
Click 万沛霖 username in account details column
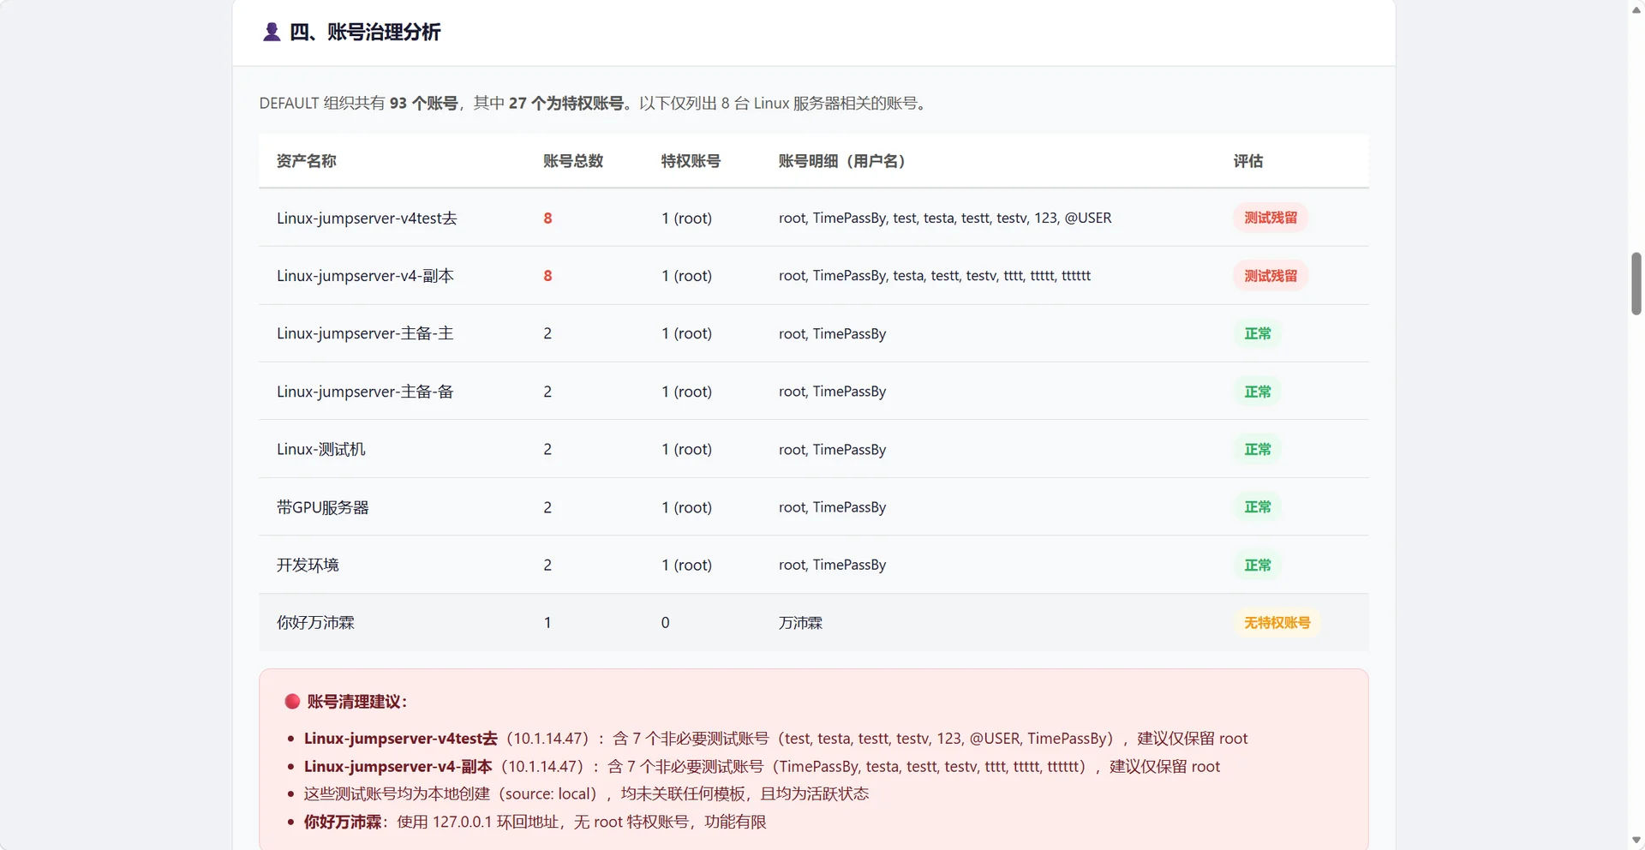click(800, 623)
